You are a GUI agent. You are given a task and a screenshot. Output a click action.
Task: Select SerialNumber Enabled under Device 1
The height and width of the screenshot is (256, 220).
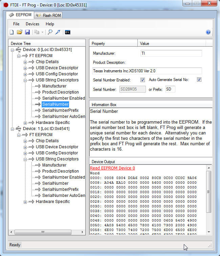(64, 177)
